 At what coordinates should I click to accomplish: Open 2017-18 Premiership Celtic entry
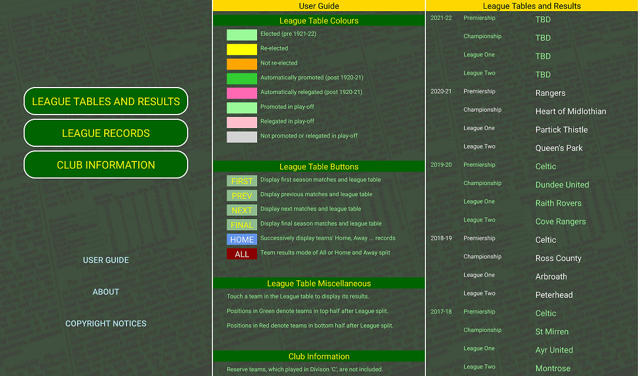pyautogui.click(x=532, y=313)
